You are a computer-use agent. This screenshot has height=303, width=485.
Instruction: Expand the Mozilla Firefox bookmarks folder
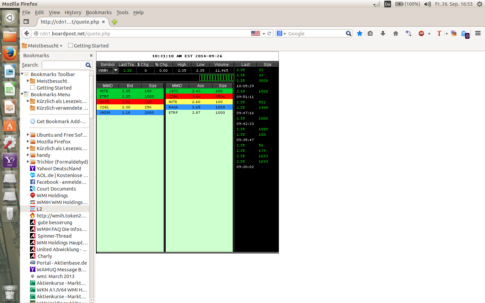(x=28, y=141)
